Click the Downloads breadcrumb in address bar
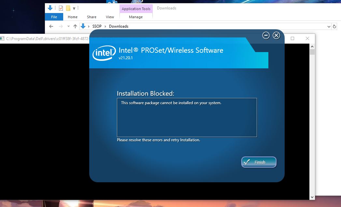The height and width of the screenshot is (207, 341). coord(119,26)
